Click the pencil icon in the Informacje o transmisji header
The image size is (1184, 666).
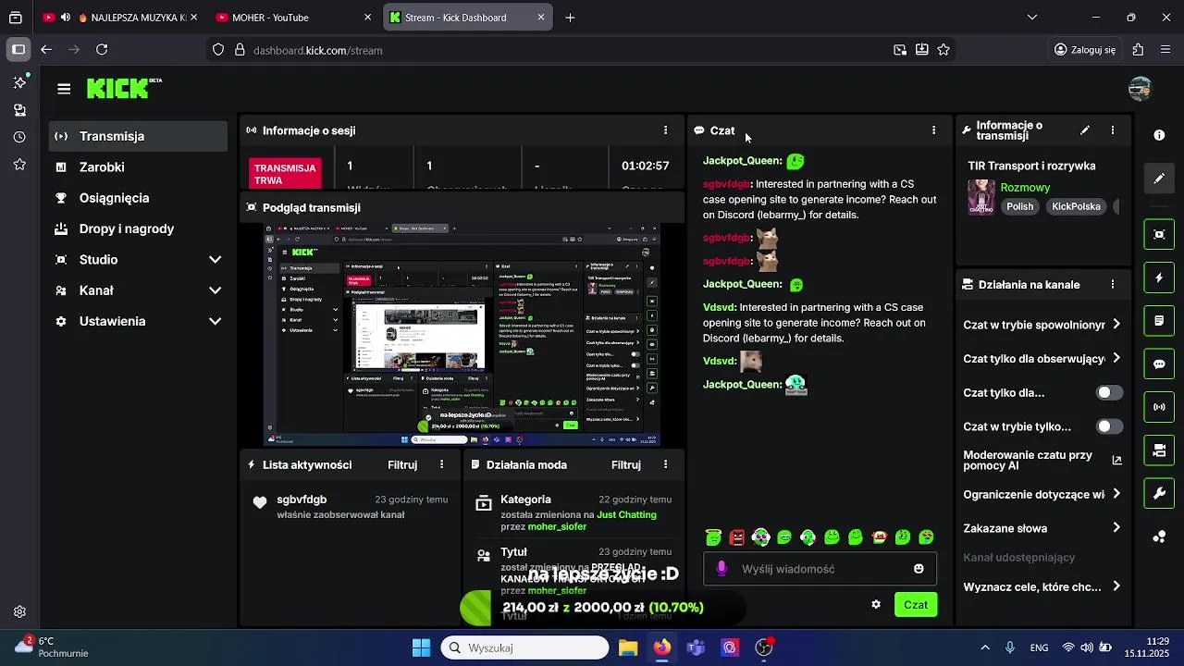point(1085,130)
